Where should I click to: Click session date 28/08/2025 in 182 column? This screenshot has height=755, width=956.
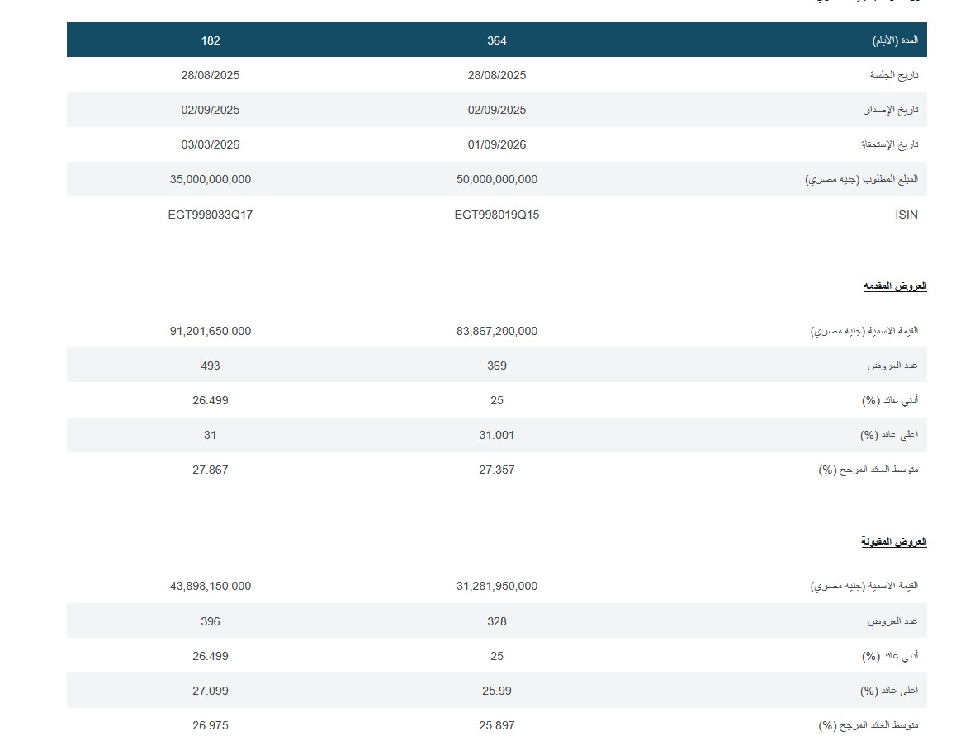(211, 75)
